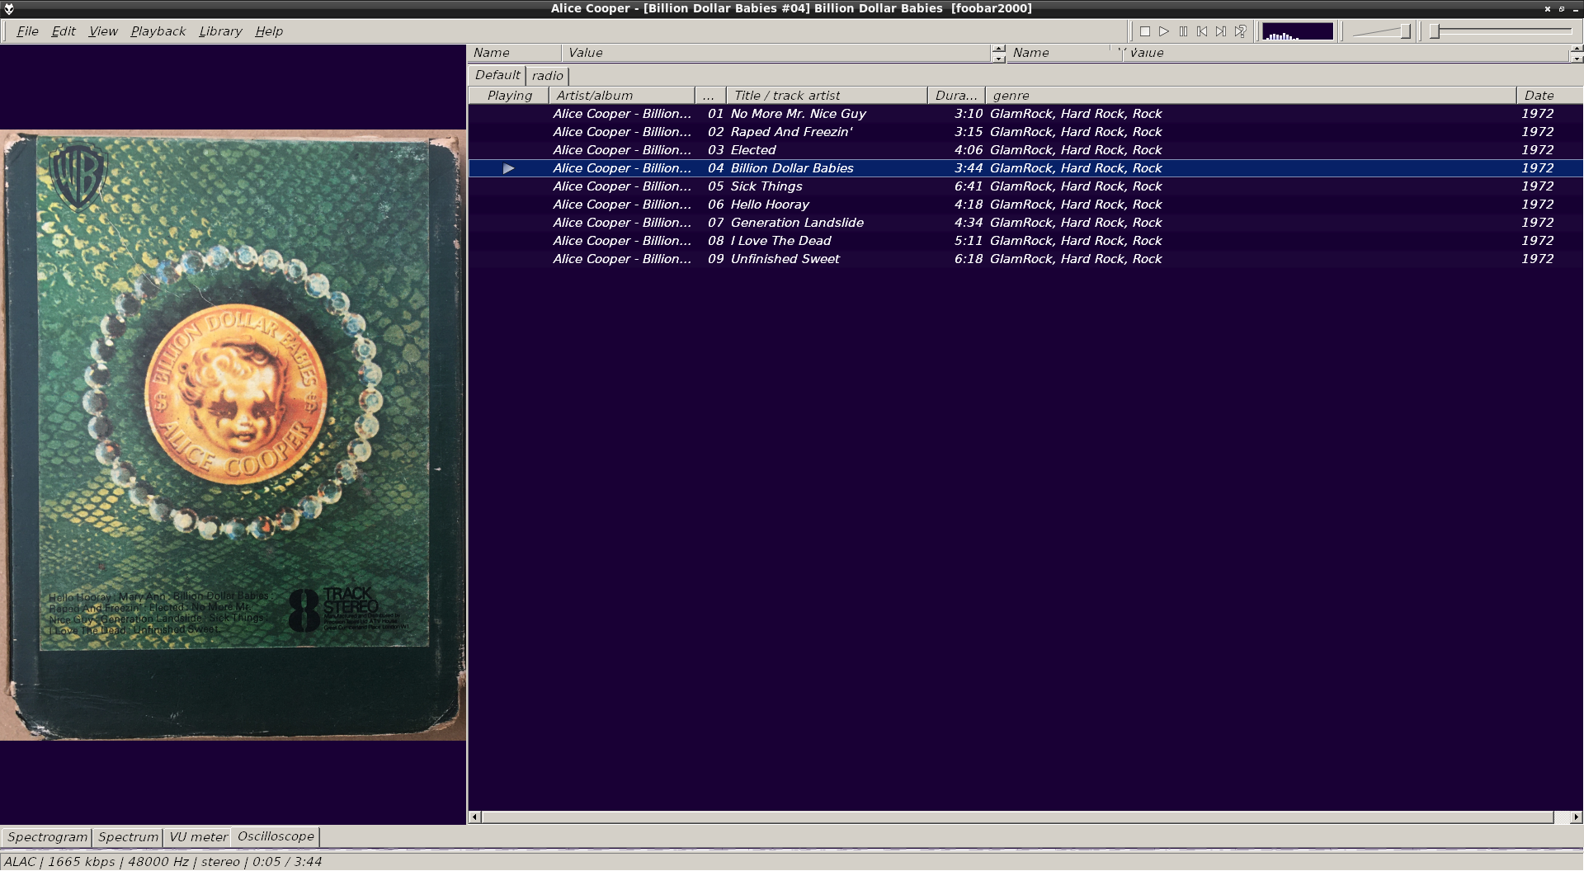Screen dimensions: 1584x871
Task: Open the Edit menu
Action: click(64, 31)
